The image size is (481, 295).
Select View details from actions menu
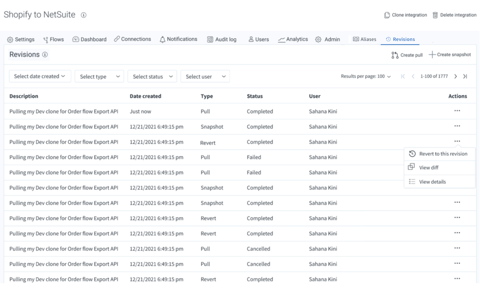[439, 182]
